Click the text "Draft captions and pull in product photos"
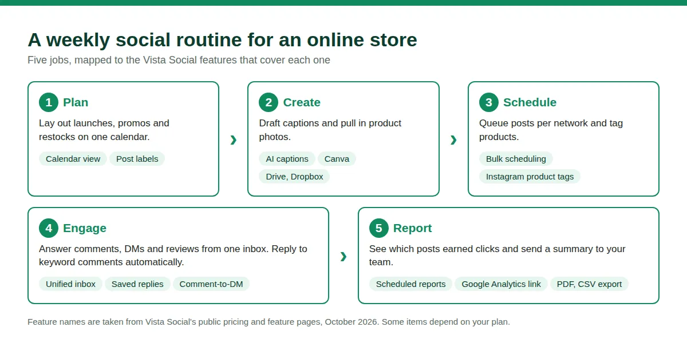687x351 pixels. pos(330,130)
